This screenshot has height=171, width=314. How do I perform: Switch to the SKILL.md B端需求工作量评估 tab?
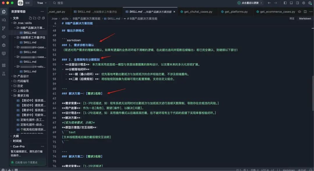point(96,12)
